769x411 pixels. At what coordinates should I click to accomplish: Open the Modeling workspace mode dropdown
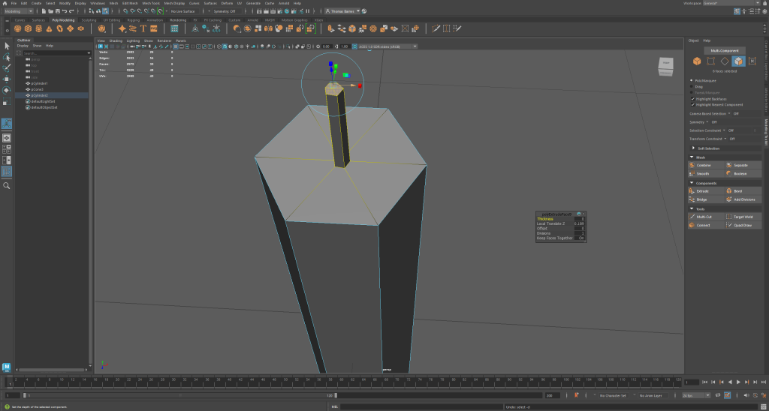coord(18,11)
